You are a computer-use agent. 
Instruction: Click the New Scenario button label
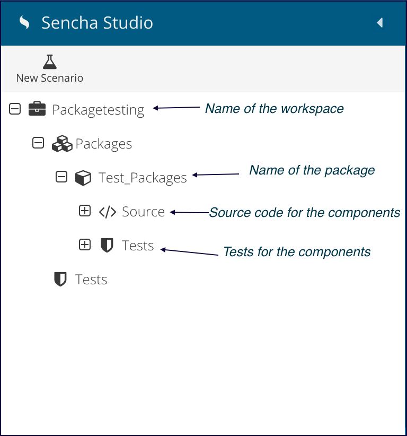pyautogui.click(x=50, y=78)
